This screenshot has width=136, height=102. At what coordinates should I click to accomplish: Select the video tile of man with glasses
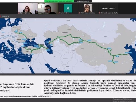pos(48,8)
